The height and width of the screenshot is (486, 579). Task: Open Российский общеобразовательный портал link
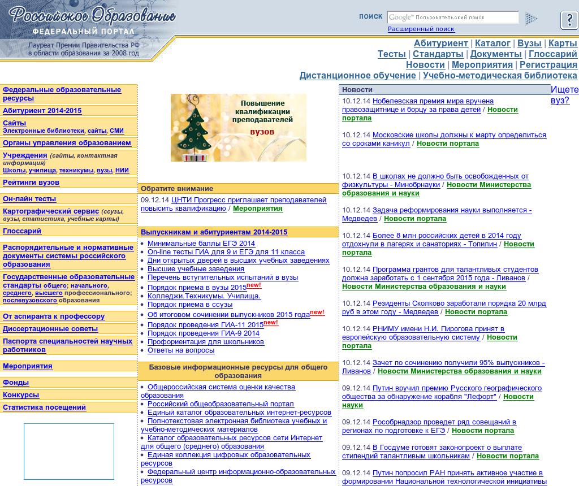point(221,404)
